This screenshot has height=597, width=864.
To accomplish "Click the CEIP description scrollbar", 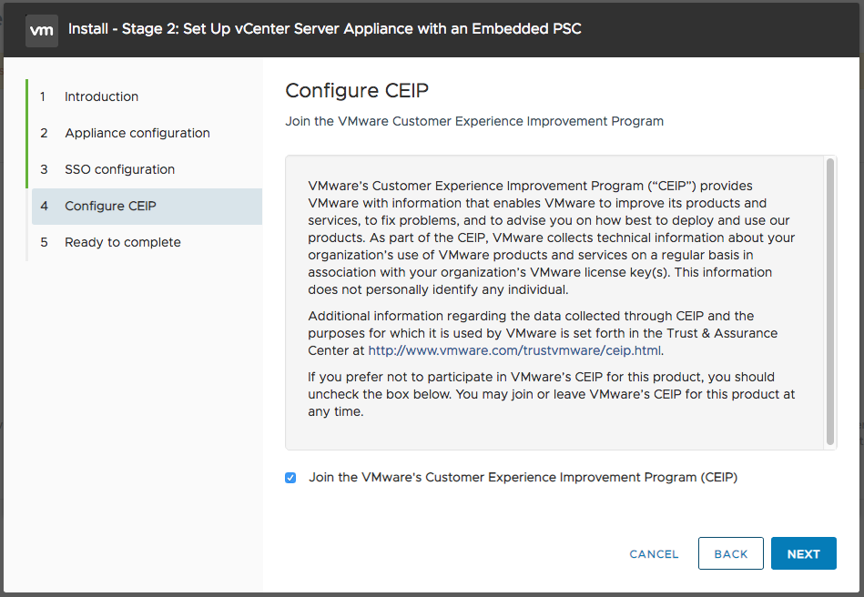I will (x=829, y=300).
